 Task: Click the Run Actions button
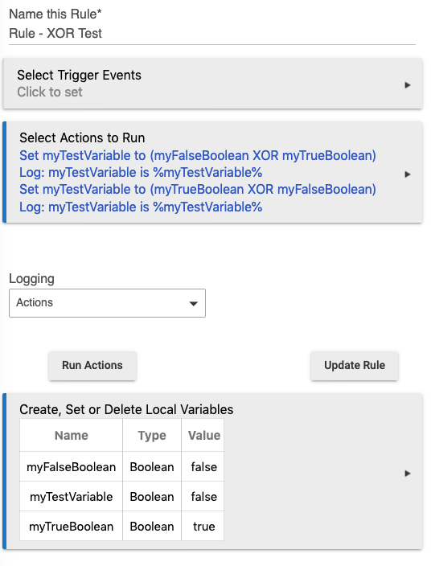pos(92,365)
